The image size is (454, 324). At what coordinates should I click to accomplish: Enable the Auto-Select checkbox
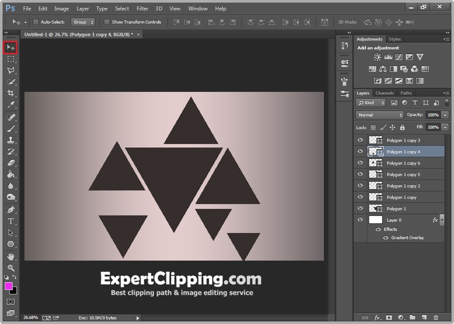tap(36, 22)
